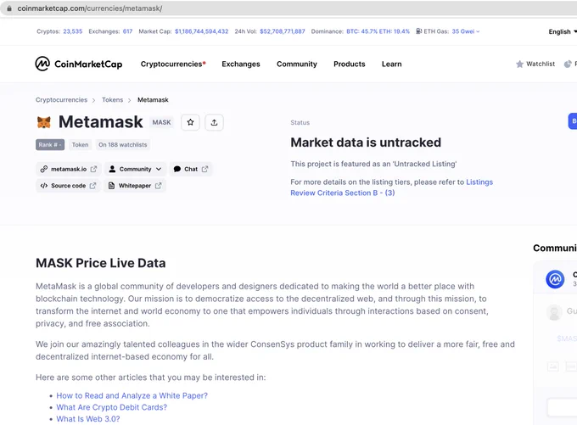Open 'How to Read and Analyze a White Paper?'

[132, 395]
